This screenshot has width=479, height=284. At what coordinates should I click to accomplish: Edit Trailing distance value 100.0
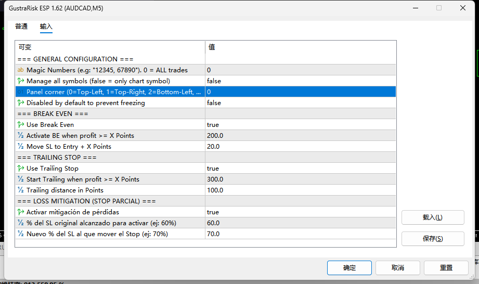(x=301, y=190)
